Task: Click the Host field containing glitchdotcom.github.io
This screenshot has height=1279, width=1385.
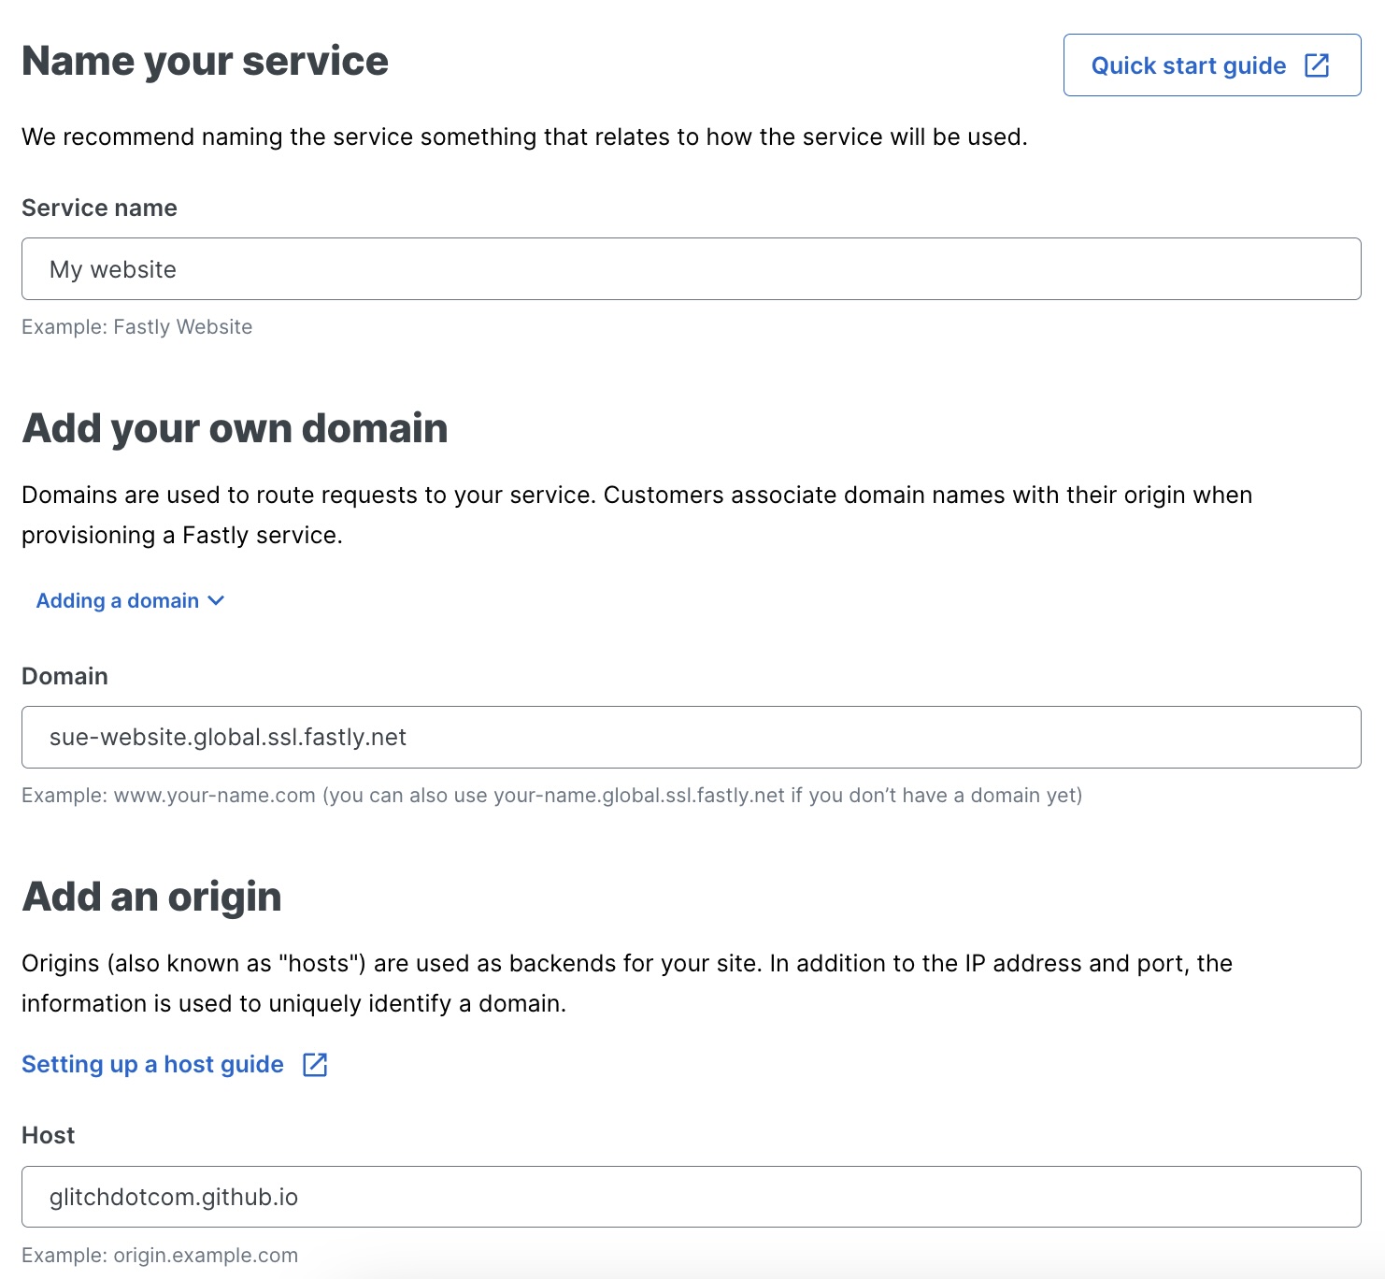Action: coord(692,1198)
